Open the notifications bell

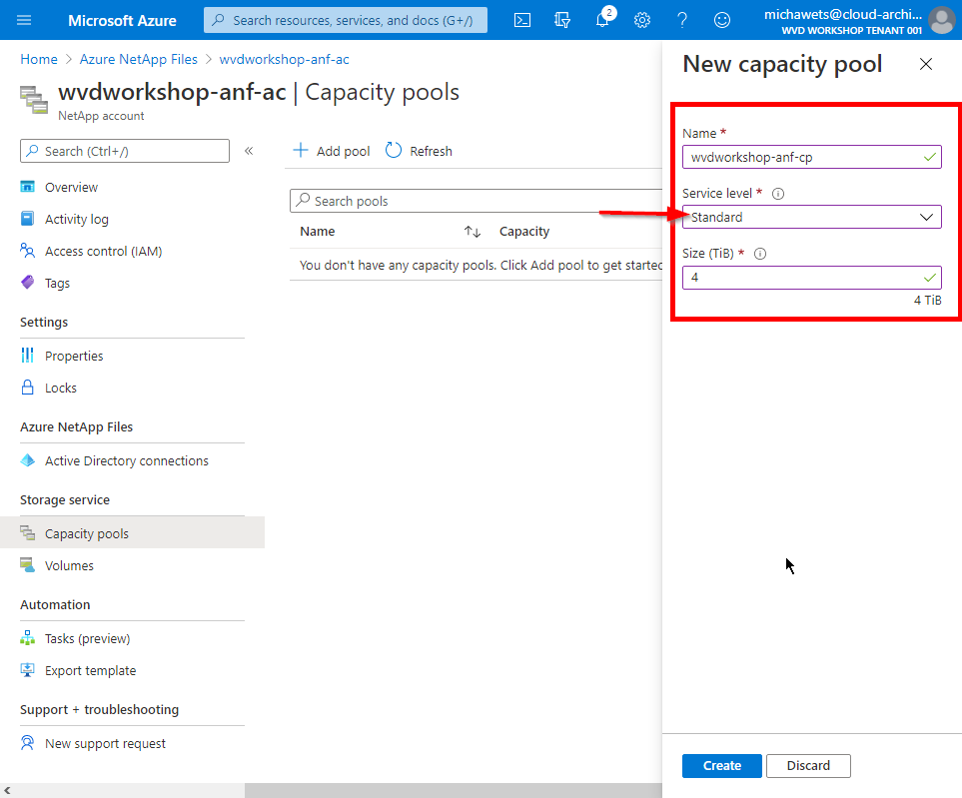click(602, 20)
